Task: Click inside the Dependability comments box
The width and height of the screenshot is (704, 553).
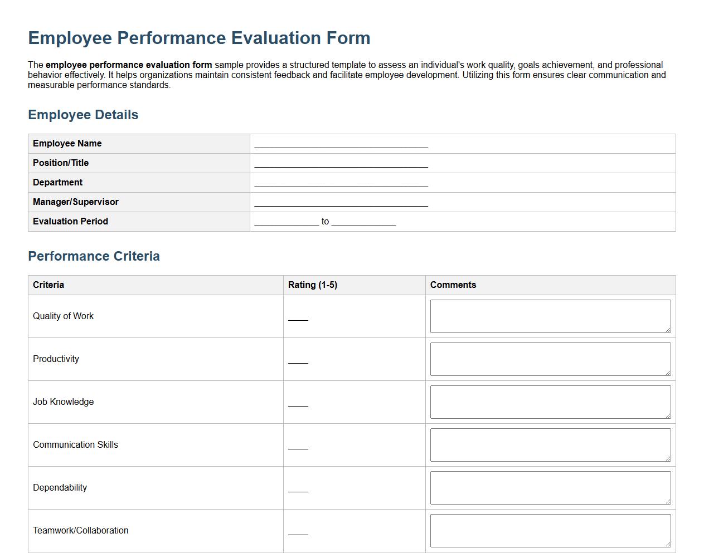Action: click(x=550, y=487)
